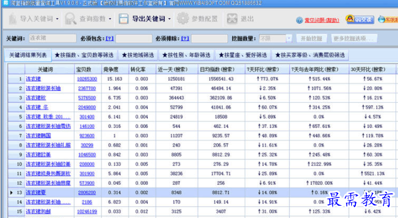Sort by 30天环比(搜索) column header
The height and width of the screenshot is (218, 398).
coord(372,70)
